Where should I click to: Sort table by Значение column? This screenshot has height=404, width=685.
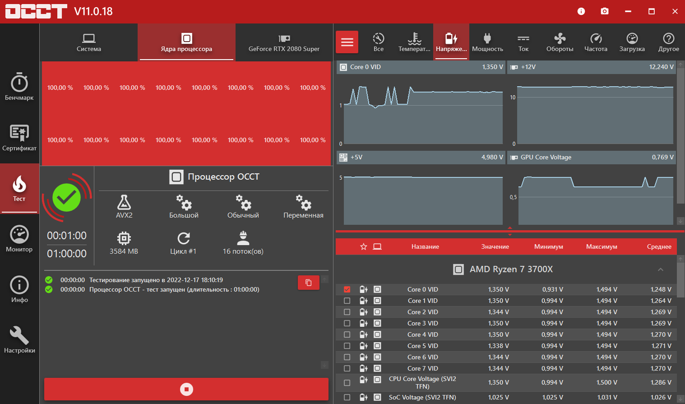point(495,246)
